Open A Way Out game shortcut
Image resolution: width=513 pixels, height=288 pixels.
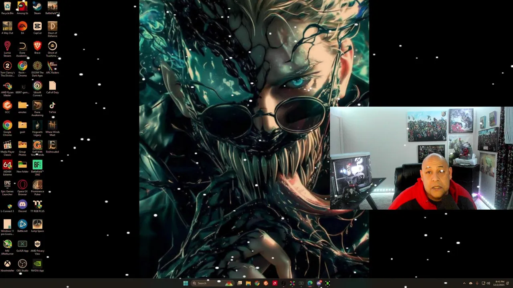point(7,28)
